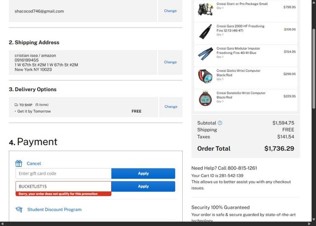Select the Cressi Gara 2000 HF Freediving Fins title

(x=240, y=29)
